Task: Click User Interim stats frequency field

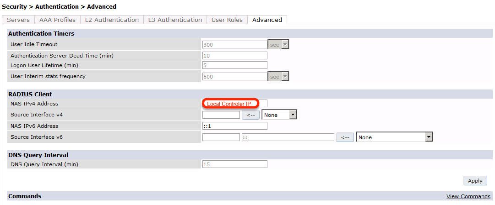Action: [234, 77]
